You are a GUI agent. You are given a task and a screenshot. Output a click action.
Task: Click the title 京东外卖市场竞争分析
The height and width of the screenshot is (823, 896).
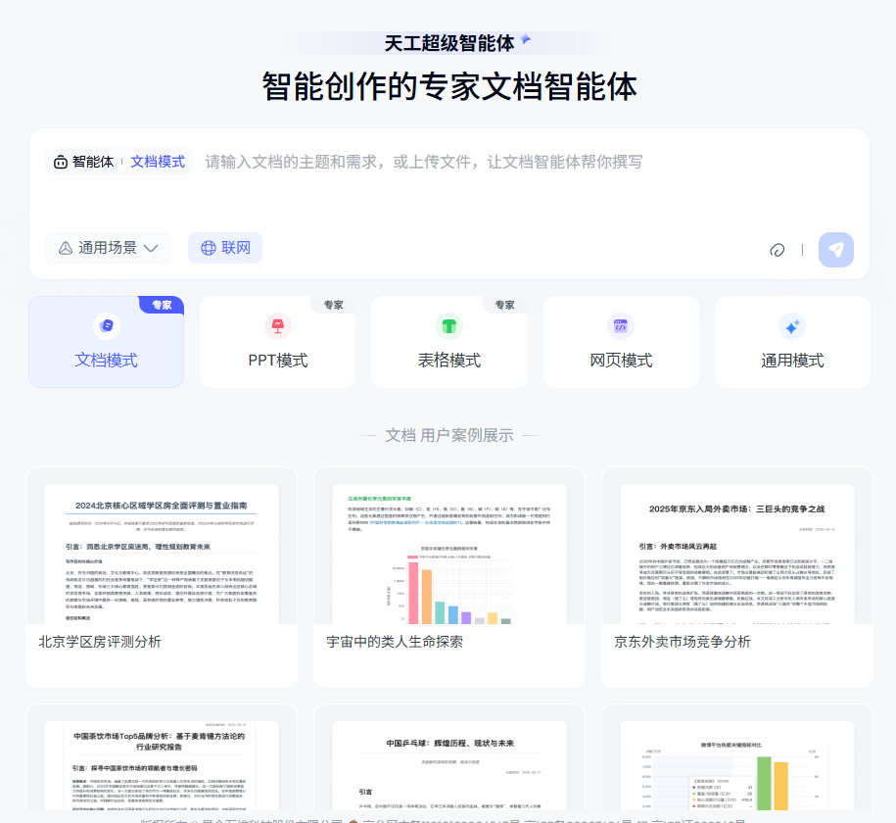pyautogui.click(x=683, y=642)
